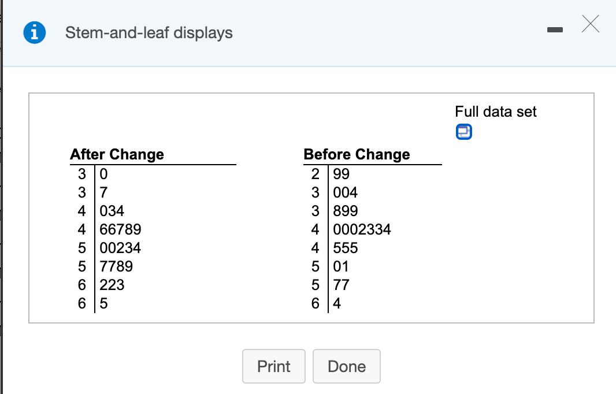Viewport: 616px width, 394px height.
Task: Open the full data set popup icon
Action: tap(463, 132)
